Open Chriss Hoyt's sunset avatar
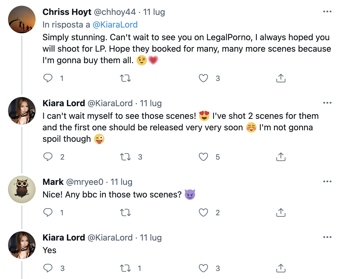The height and width of the screenshot is (279, 342). [22, 19]
